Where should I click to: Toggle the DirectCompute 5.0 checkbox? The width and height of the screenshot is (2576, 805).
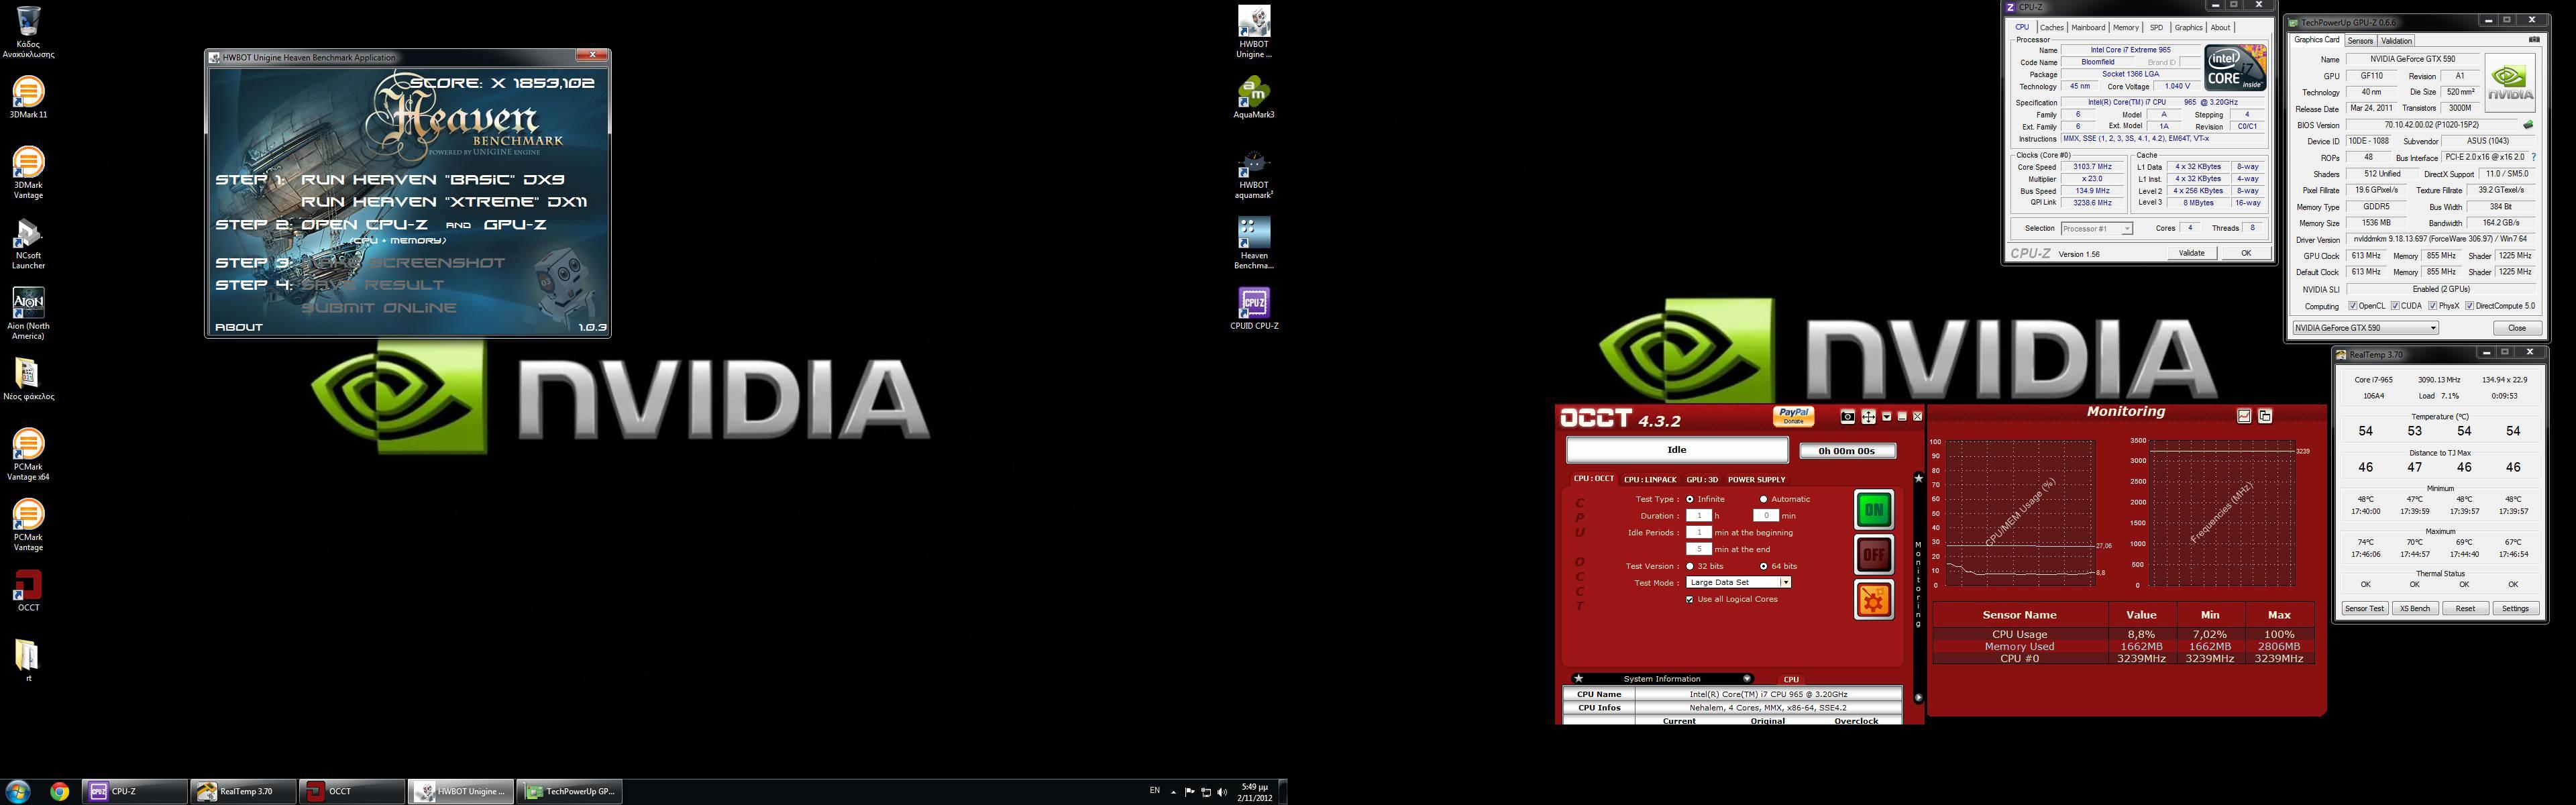(x=2469, y=306)
